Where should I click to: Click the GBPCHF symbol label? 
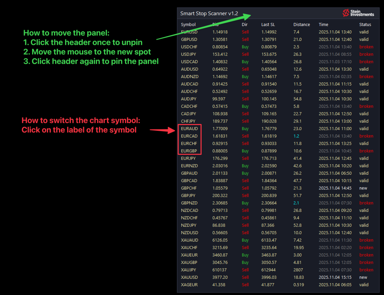pos(189,188)
